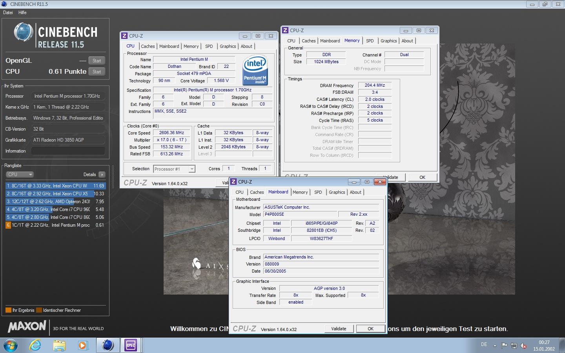
Task: Click the Z icon in CPU-Z Mainboard title bar
Action: coord(233,182)
